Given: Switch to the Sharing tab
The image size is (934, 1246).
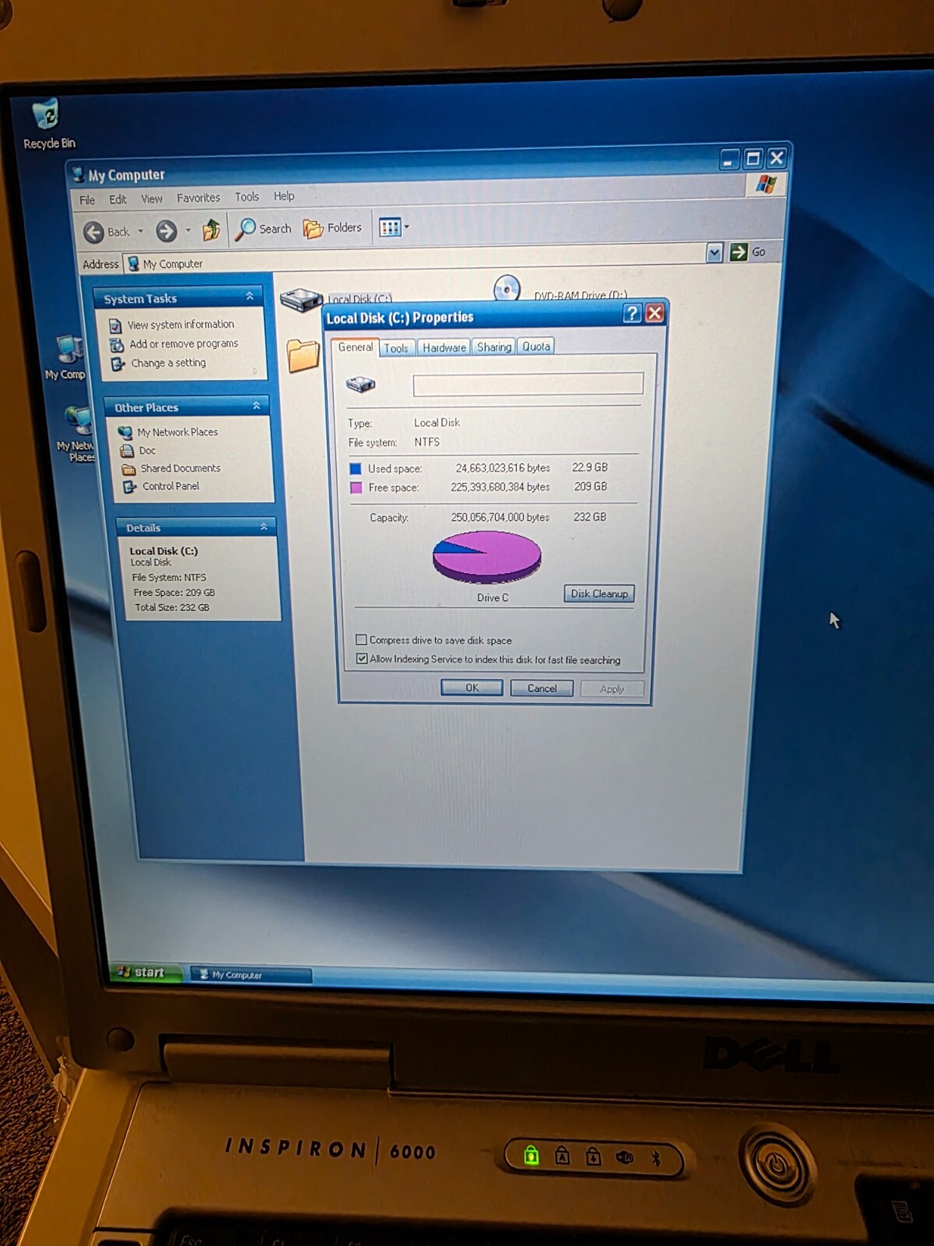Looking at the screenshot, I should pos(494,347).
